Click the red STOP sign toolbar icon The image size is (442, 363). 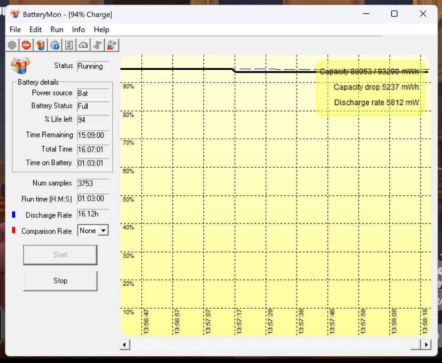[x=26, y=45]
